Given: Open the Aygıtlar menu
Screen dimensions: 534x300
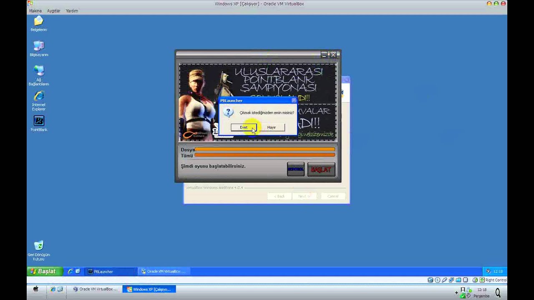Looking at the screenshot, I should tap(54, 11).
